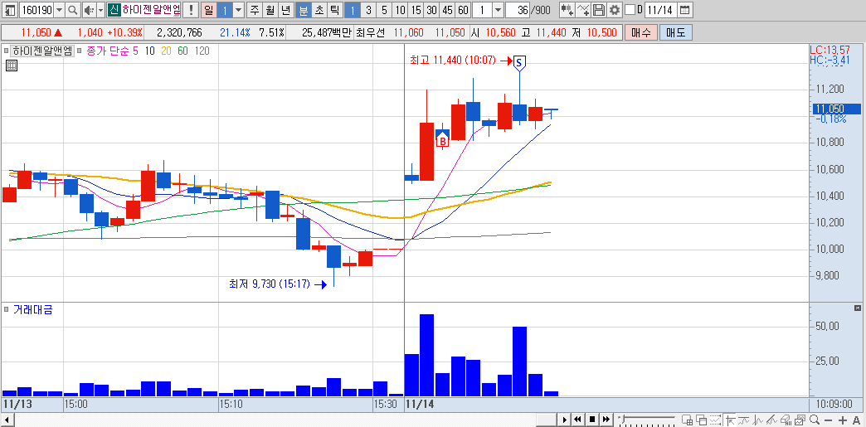Click the chart zoom slider at bottom
This screenshot has height=427, width=866.
[646, 420]
